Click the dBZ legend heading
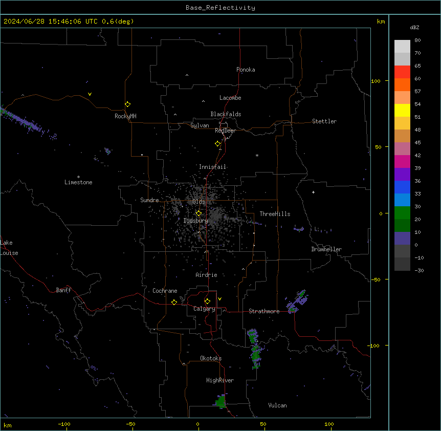Screen dimensions: 441x431 coord(414,27)
